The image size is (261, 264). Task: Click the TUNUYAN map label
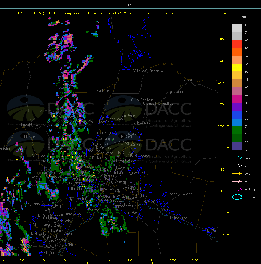coord(67,244)
